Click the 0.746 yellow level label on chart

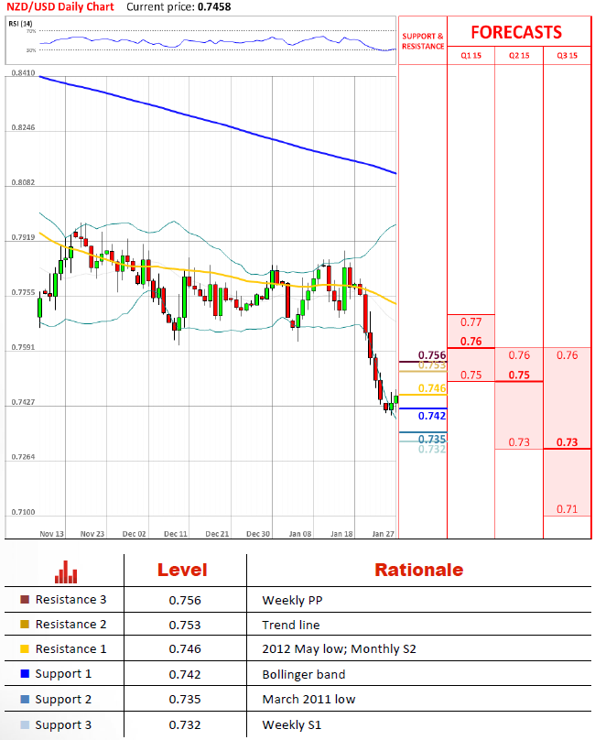[x=432, y=388]
